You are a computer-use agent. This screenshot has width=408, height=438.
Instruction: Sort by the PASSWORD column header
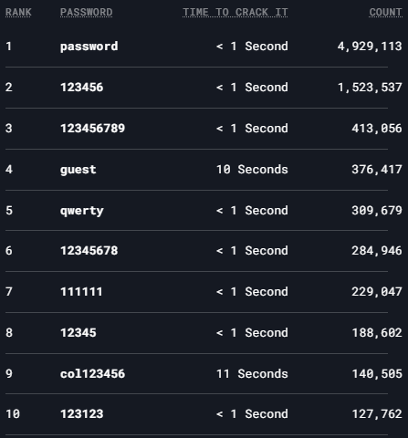tap(86, 12)
